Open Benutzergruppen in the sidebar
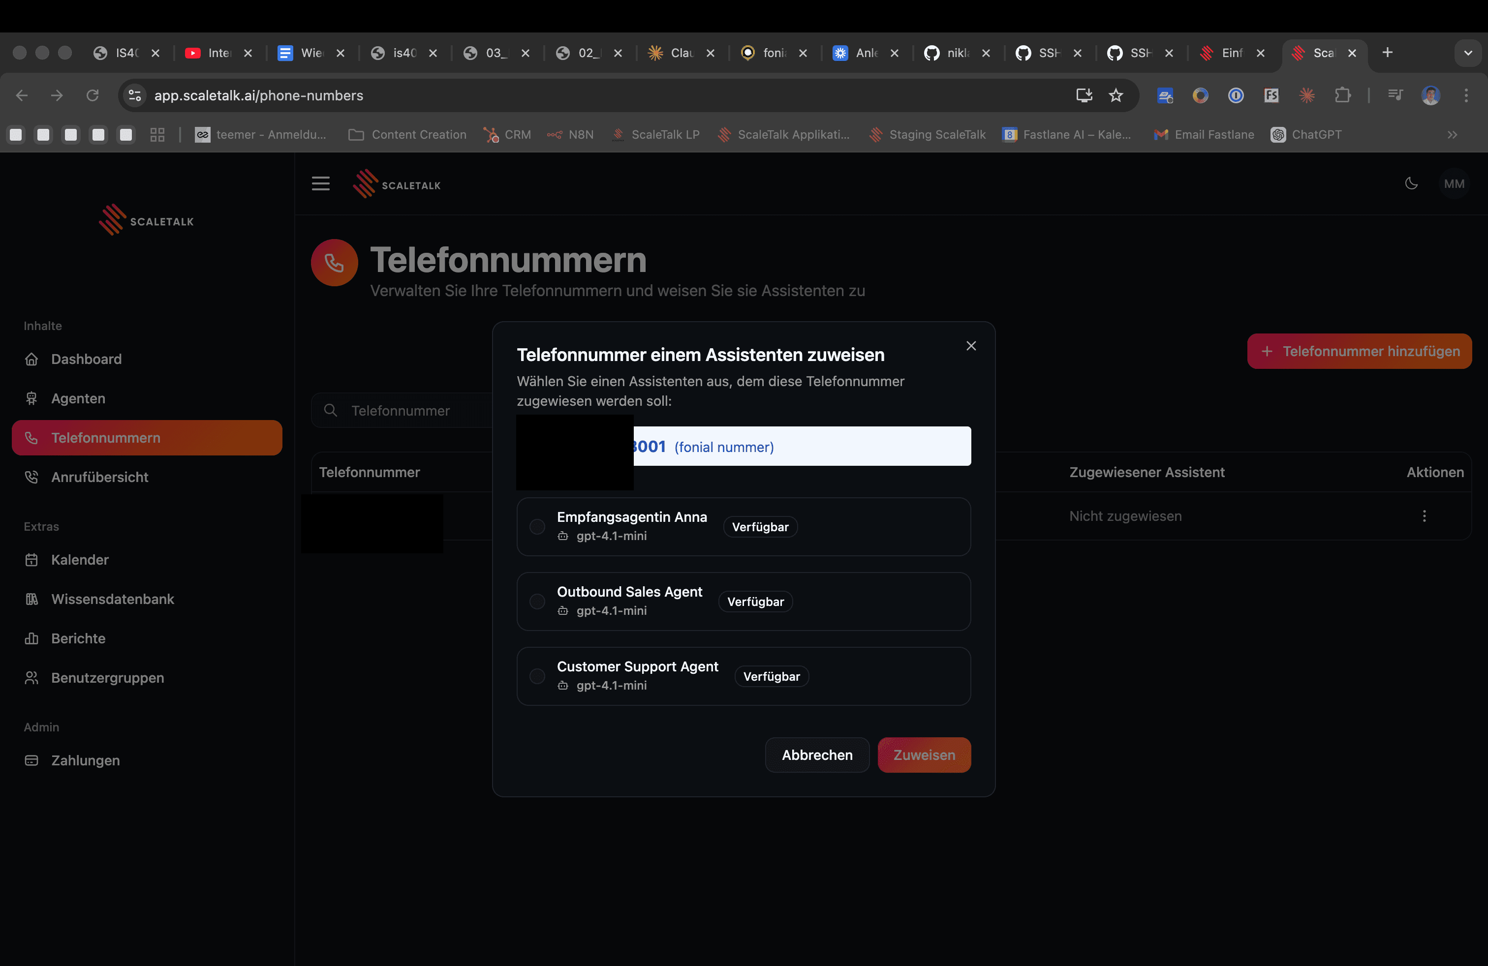This screenshot has height=966, width=1488. 147,678
